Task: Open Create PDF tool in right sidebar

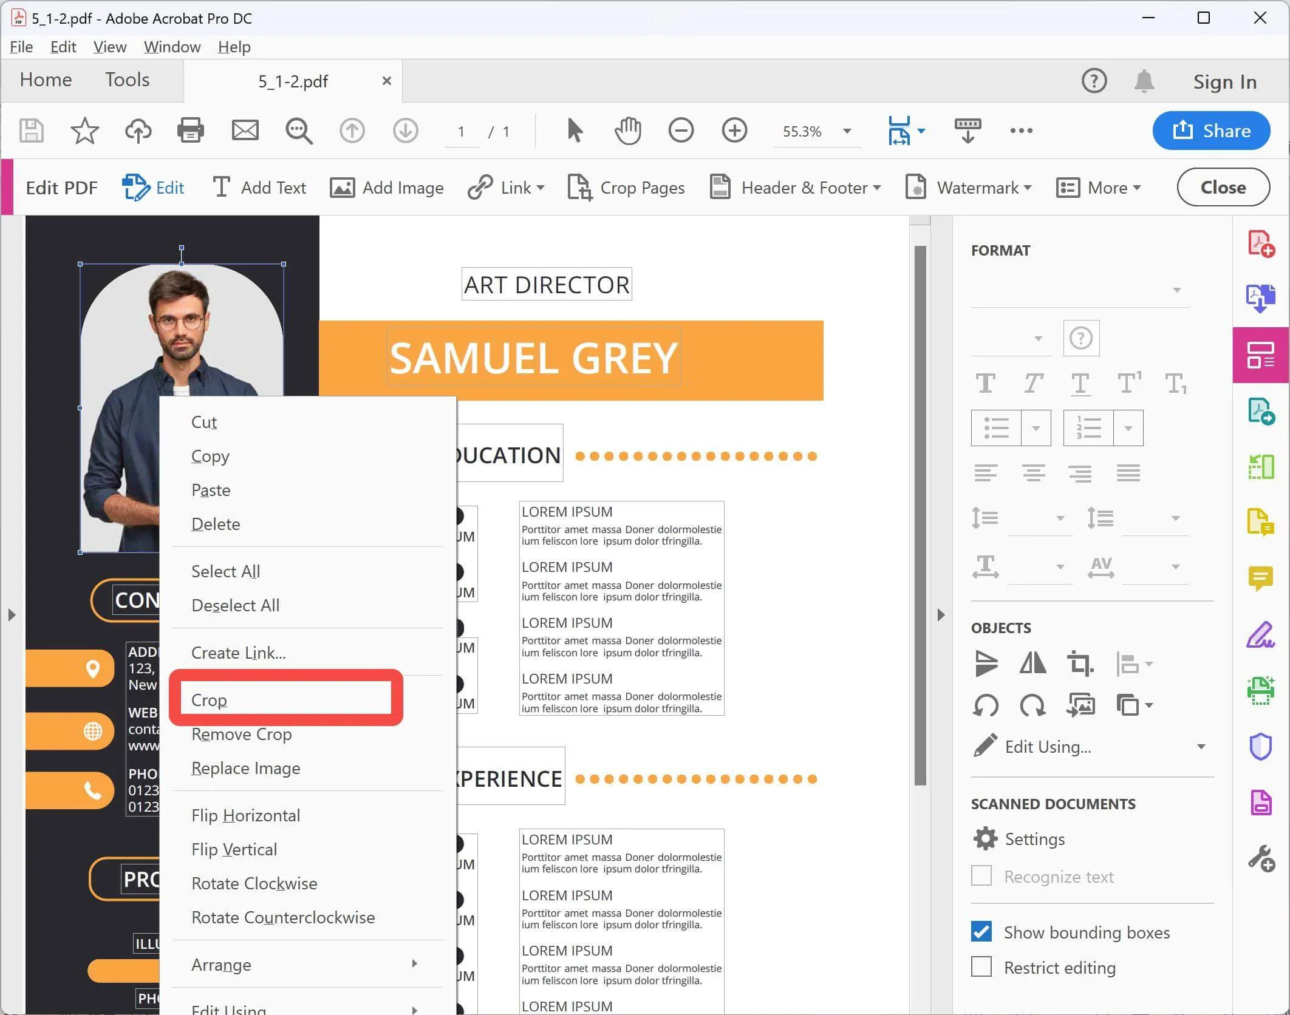Action: pyautogui.click(x=1261, y=244)
